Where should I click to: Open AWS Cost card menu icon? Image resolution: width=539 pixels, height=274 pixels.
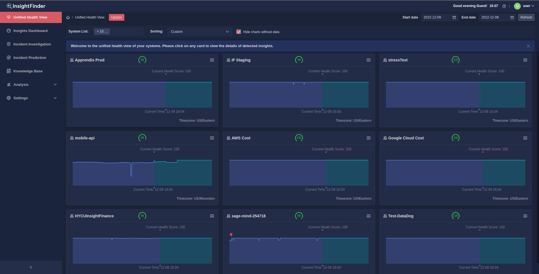pyautogui.click(x=369, y=138)
